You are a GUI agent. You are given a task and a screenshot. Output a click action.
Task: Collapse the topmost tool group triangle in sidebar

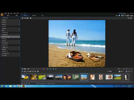[1, 18]
